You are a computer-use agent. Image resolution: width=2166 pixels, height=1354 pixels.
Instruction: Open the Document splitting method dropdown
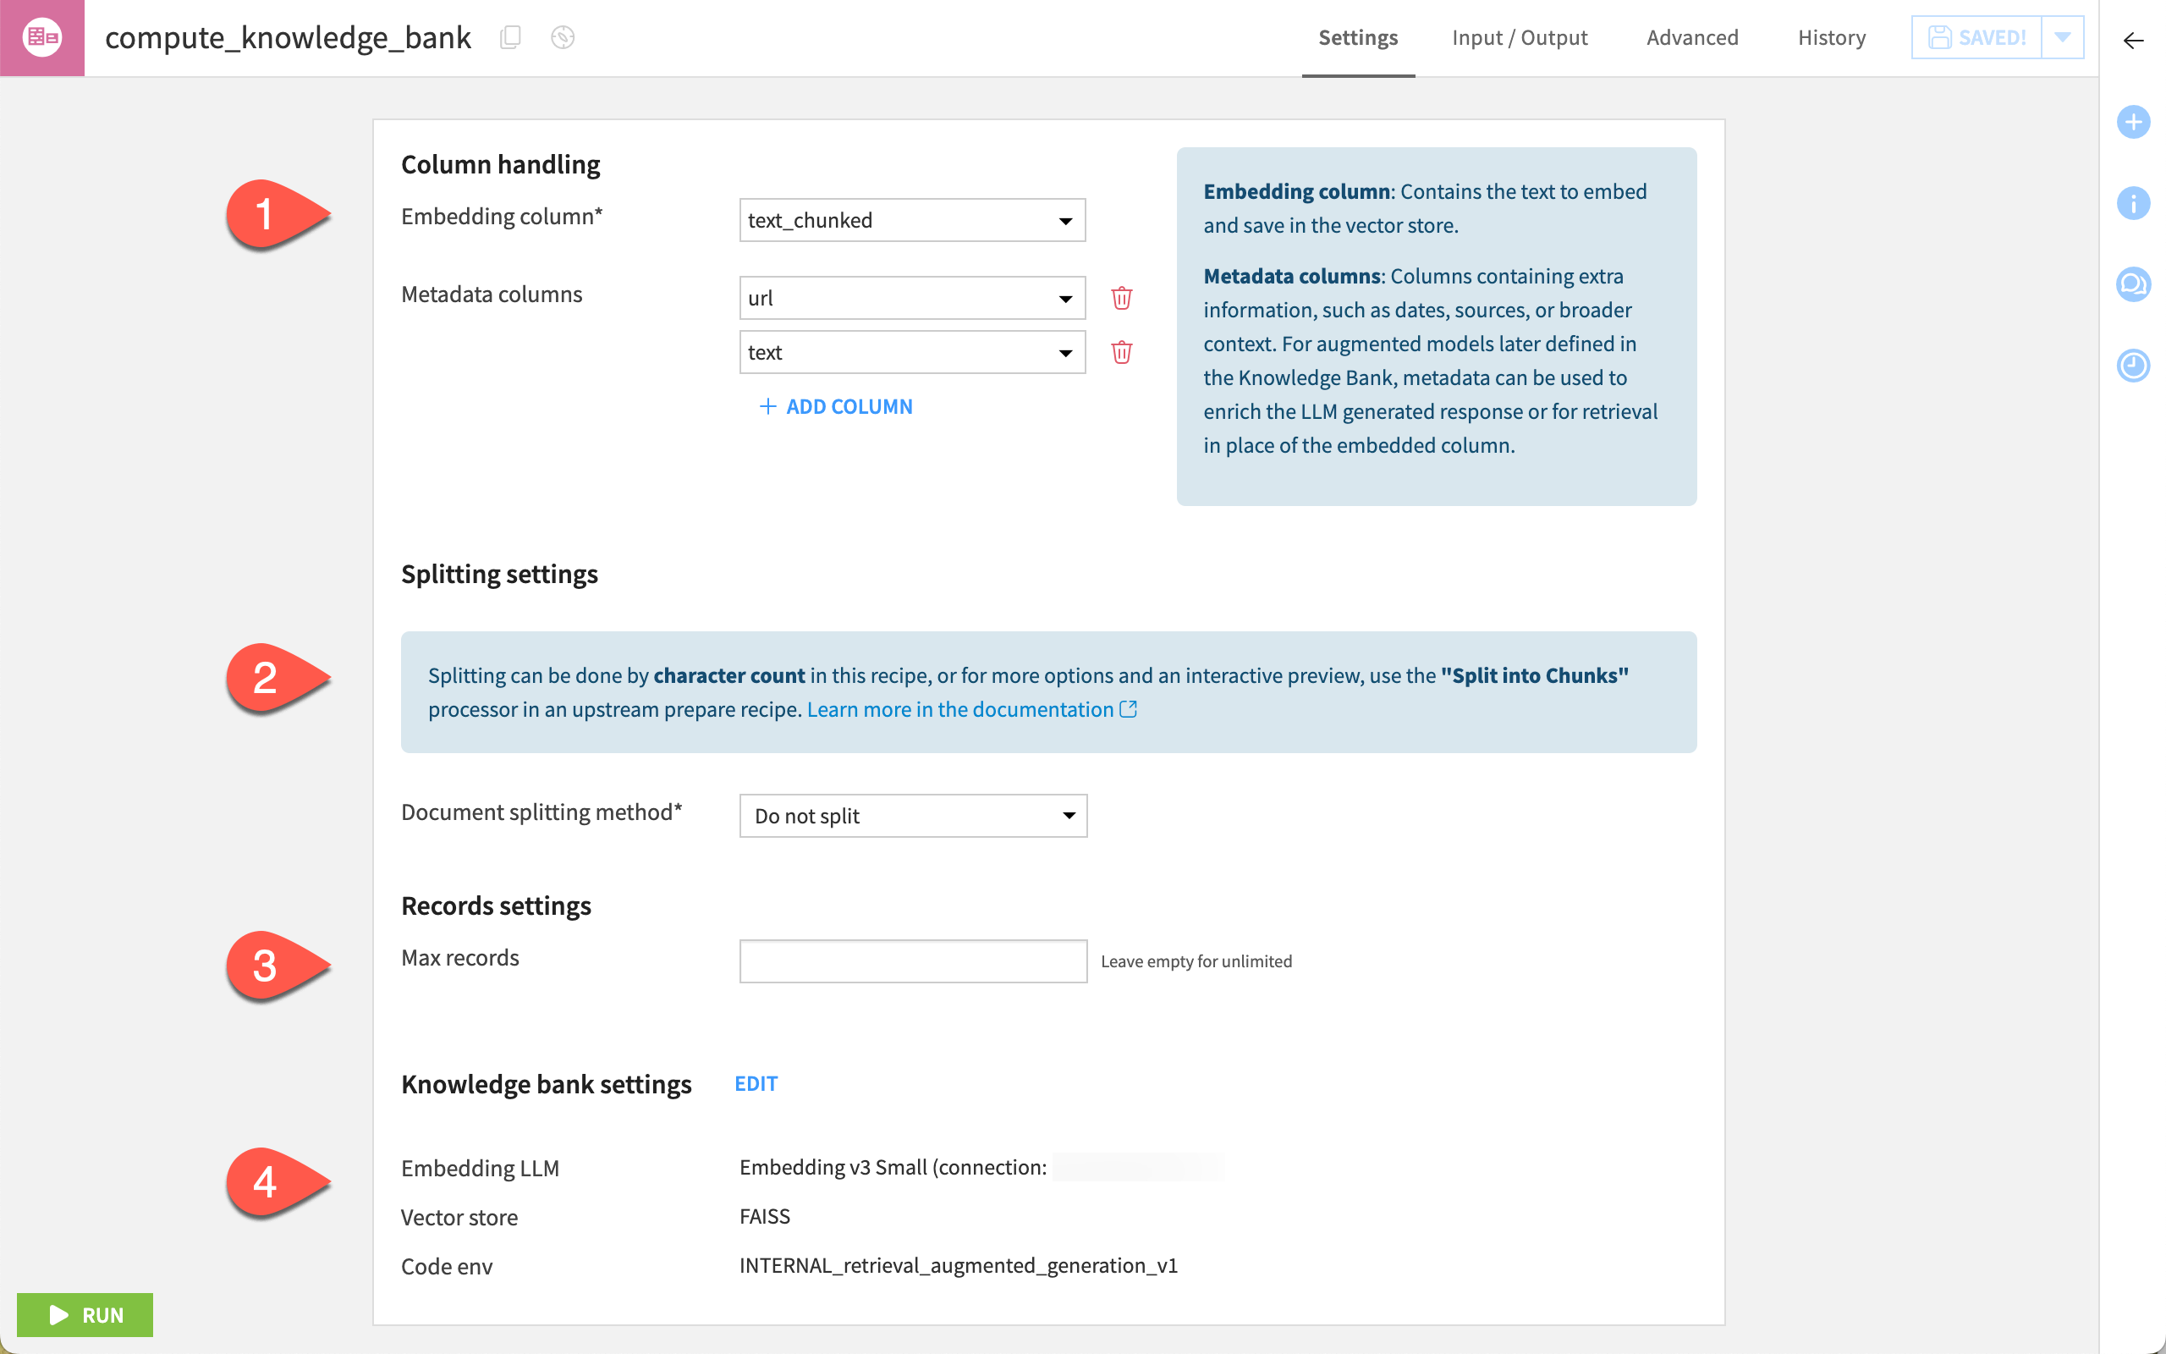pos(912,816)
